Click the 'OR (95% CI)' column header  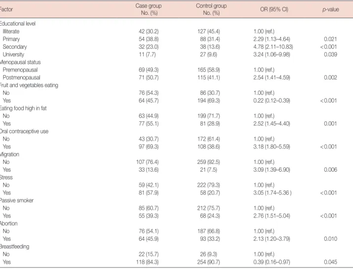point(274,9)
